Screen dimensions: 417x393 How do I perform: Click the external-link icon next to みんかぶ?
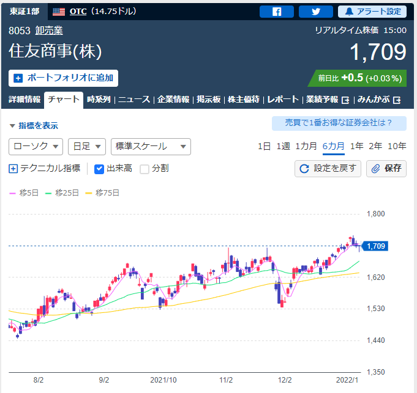397,100
